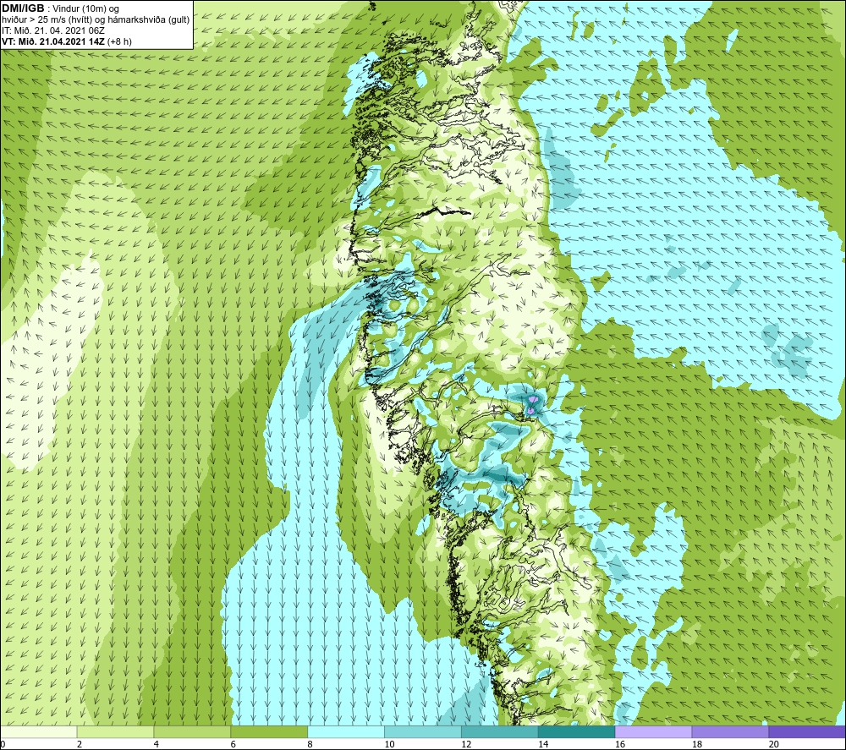Click the legend scale label "16"
The width and height of the screenshot is (846, 750).
click(620, 744)
